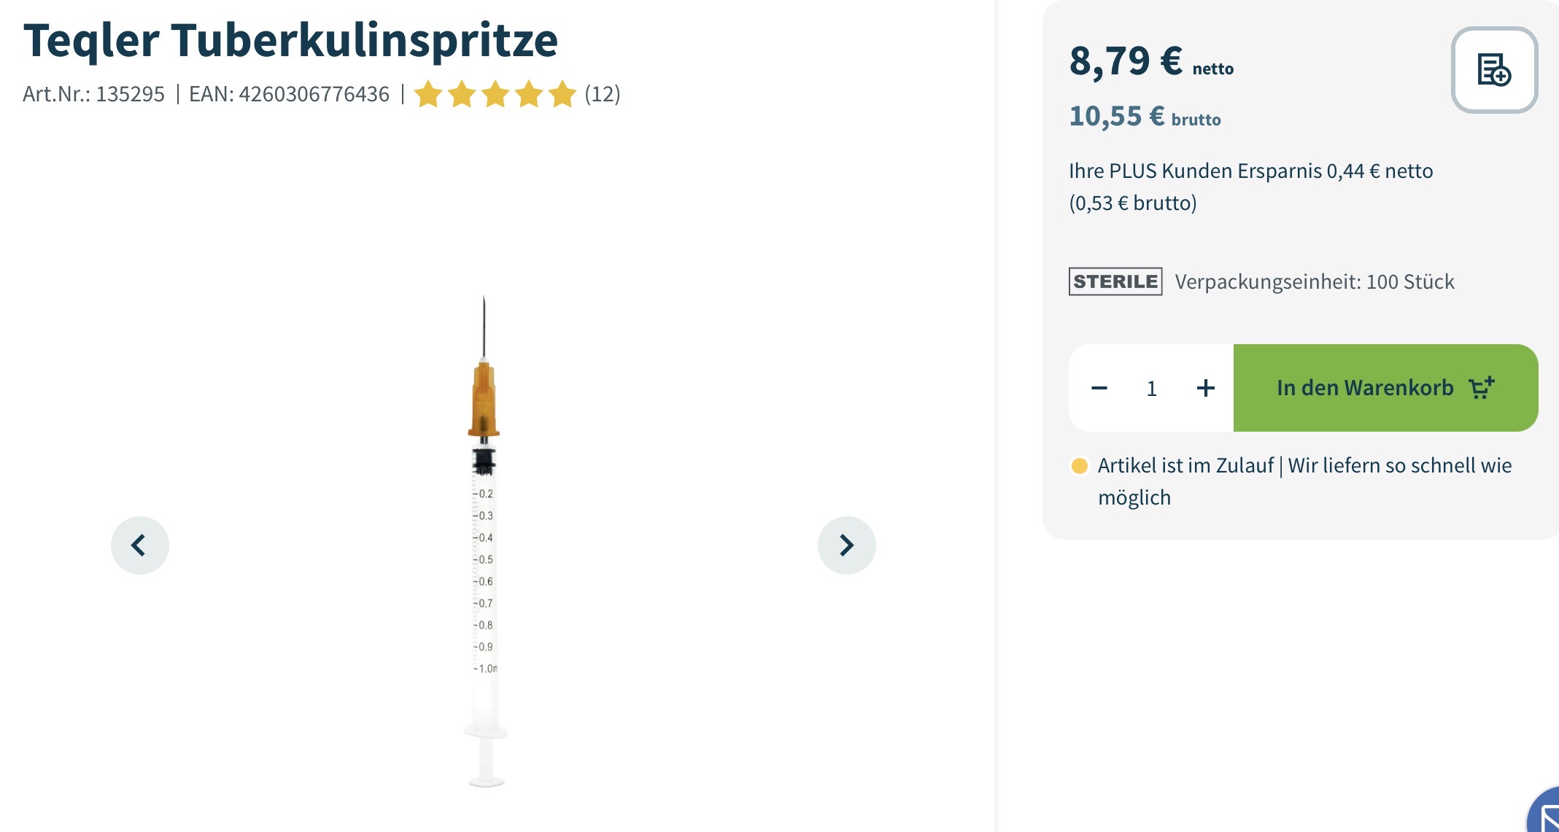The height and width of the screenshot is (832, 1559).
Task: Click the STERILE badge icon
Action: pyautogui.click(x=1115, y=281)
